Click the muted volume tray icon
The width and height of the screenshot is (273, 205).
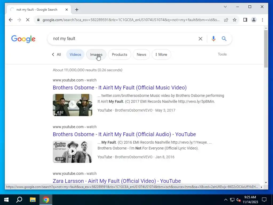pyautogui.click(x=239, y=200)
